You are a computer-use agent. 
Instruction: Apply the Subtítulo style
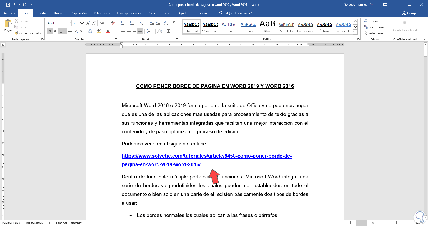tap(286, 27)
